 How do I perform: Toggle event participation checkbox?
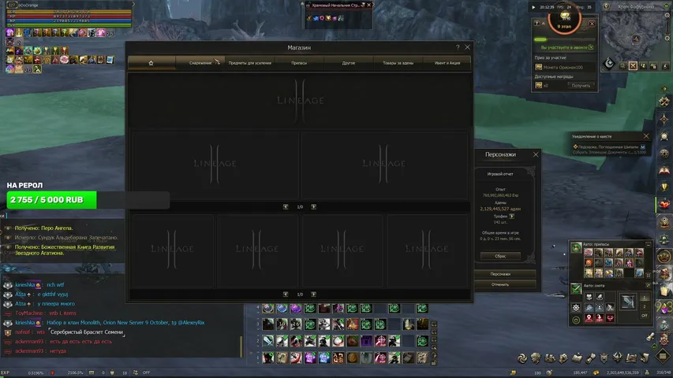click(591, 47)
